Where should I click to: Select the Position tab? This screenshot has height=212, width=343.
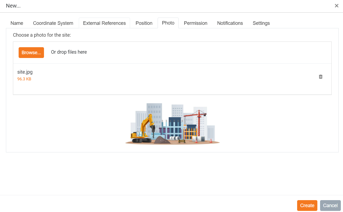pos(144,23)
